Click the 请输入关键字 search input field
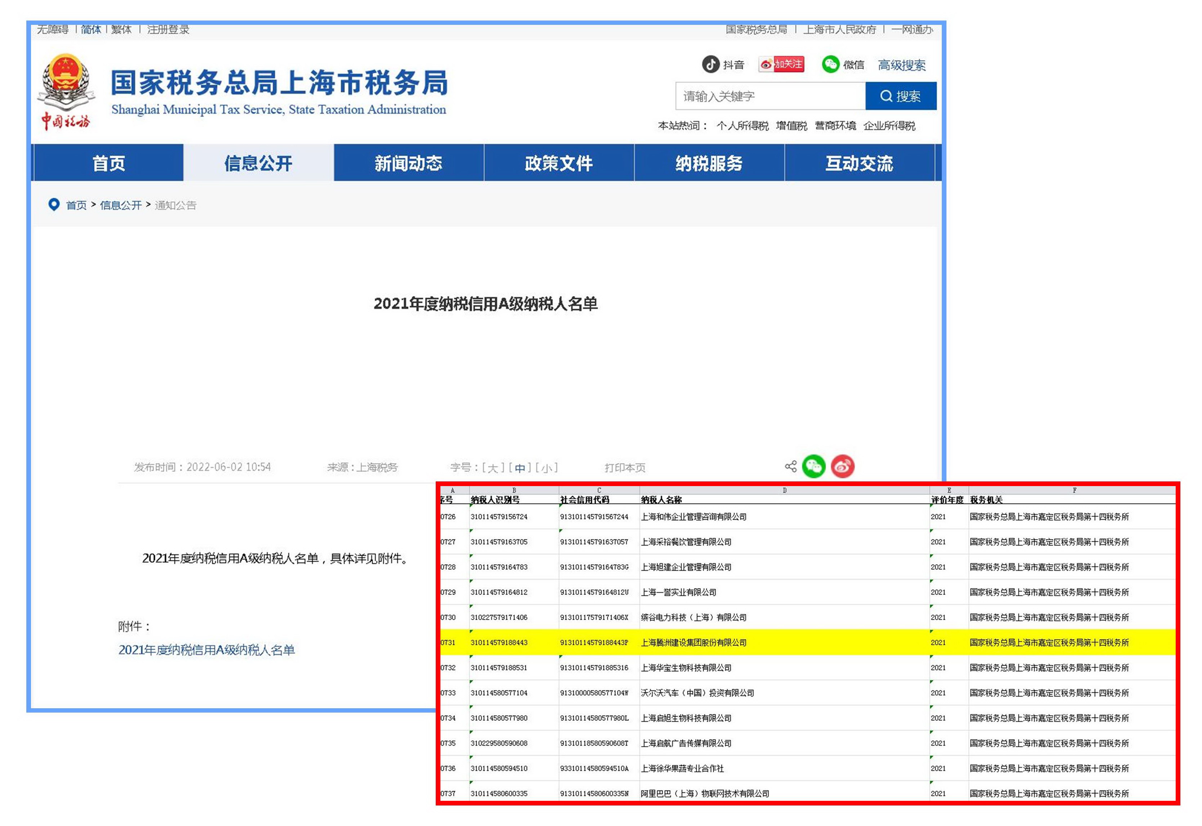The height and width of the screenshot is (826, 1202). coord(770,96)
